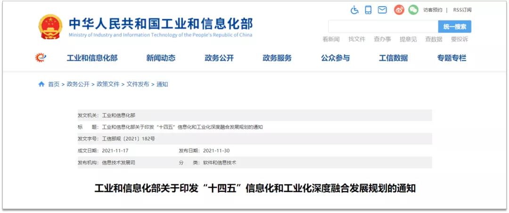Click the accessibility wheelchair icon
The width and height of the screenshot is (509, 213).
354,10
